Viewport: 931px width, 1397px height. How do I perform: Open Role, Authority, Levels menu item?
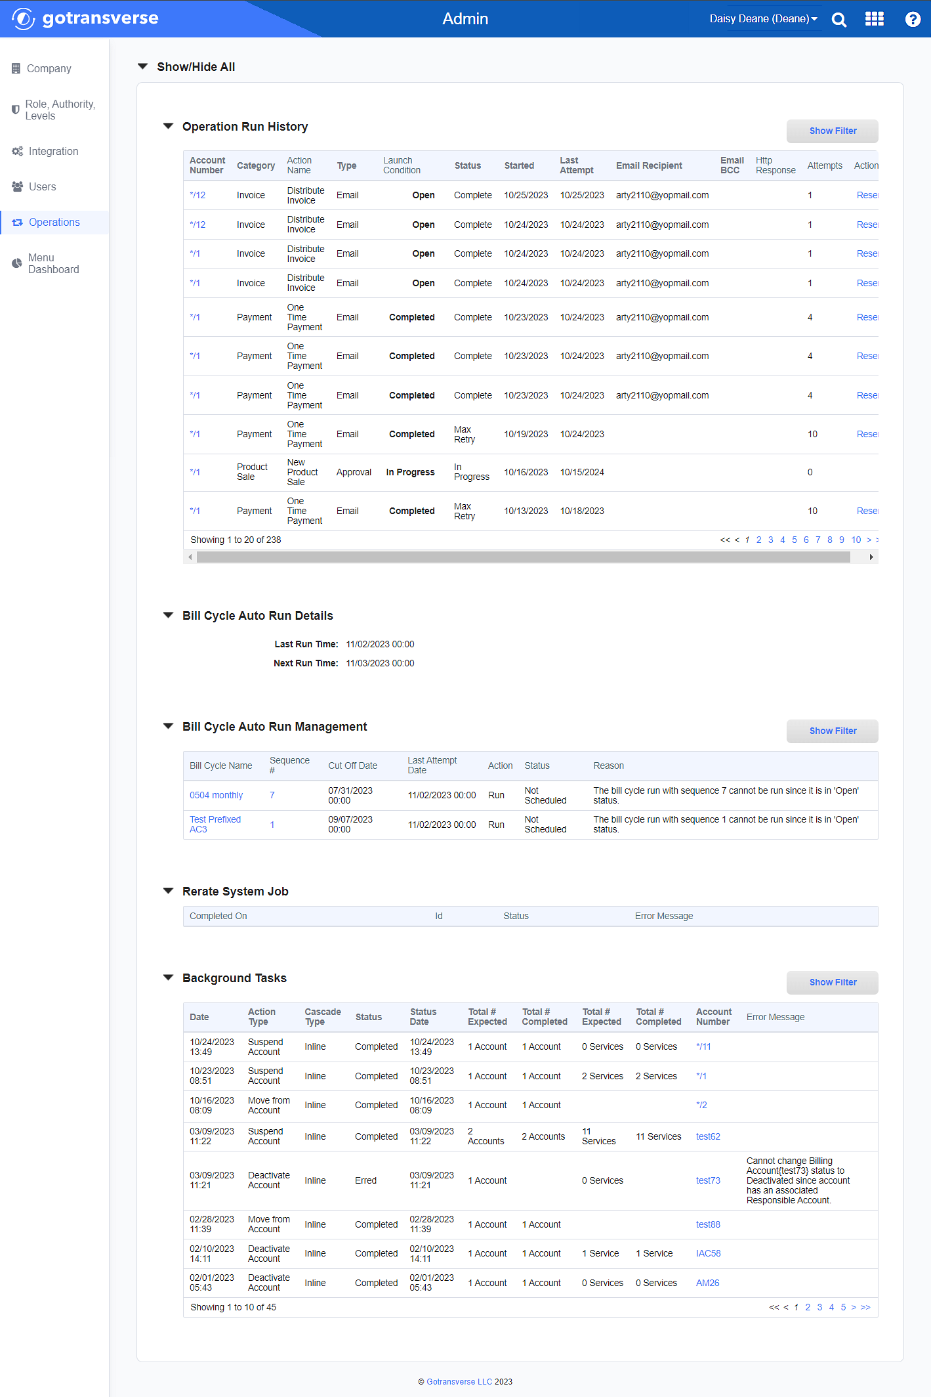click(x=60, y=110)
